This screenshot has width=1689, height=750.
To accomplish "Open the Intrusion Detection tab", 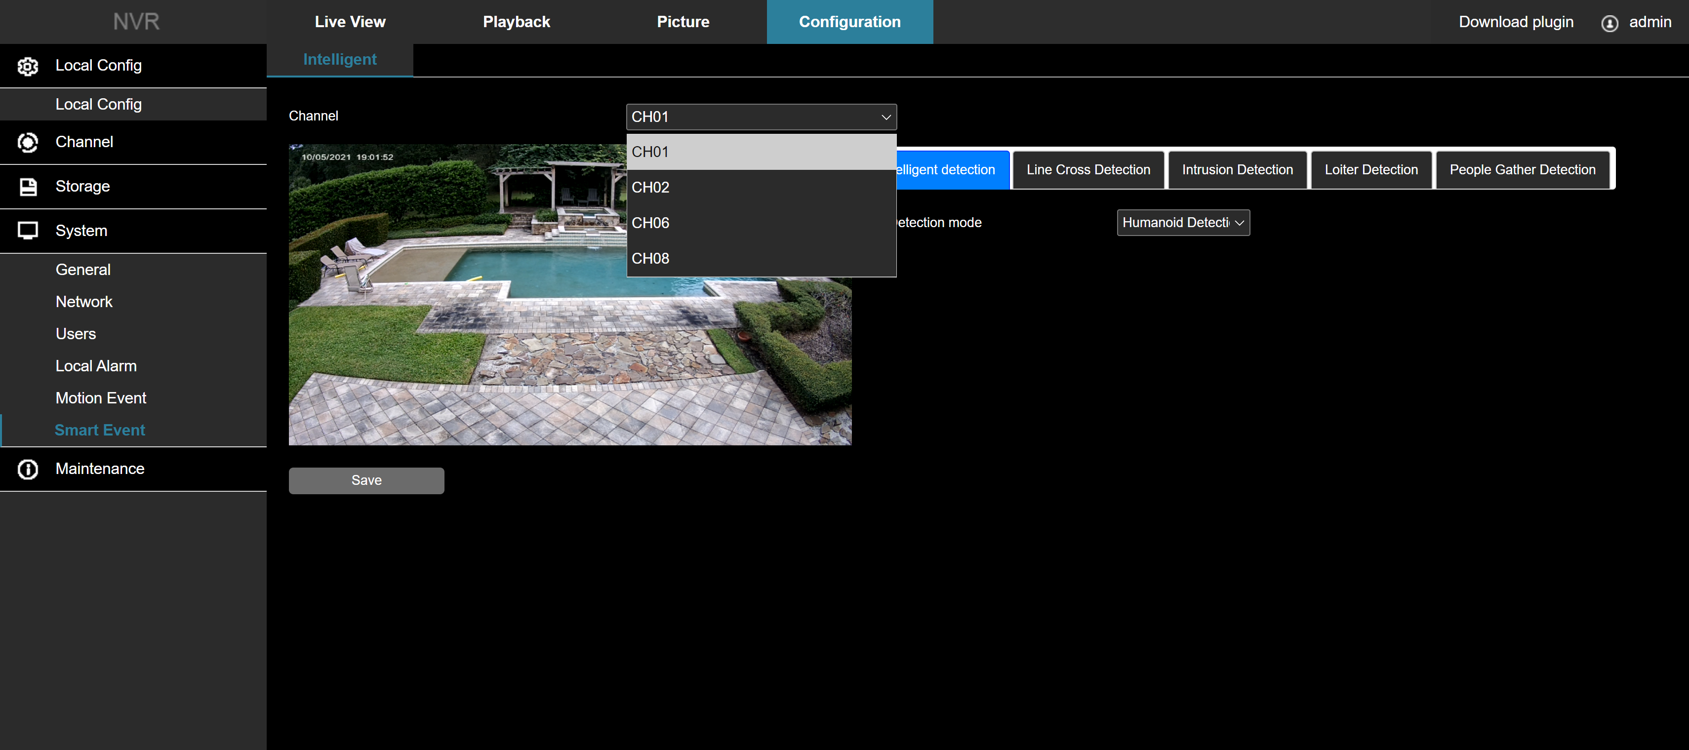I will [x=1237, y=170].
